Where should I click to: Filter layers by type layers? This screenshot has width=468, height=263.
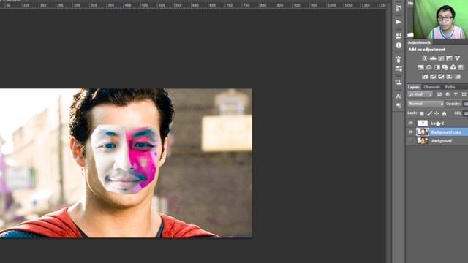[x=456, y=94]
